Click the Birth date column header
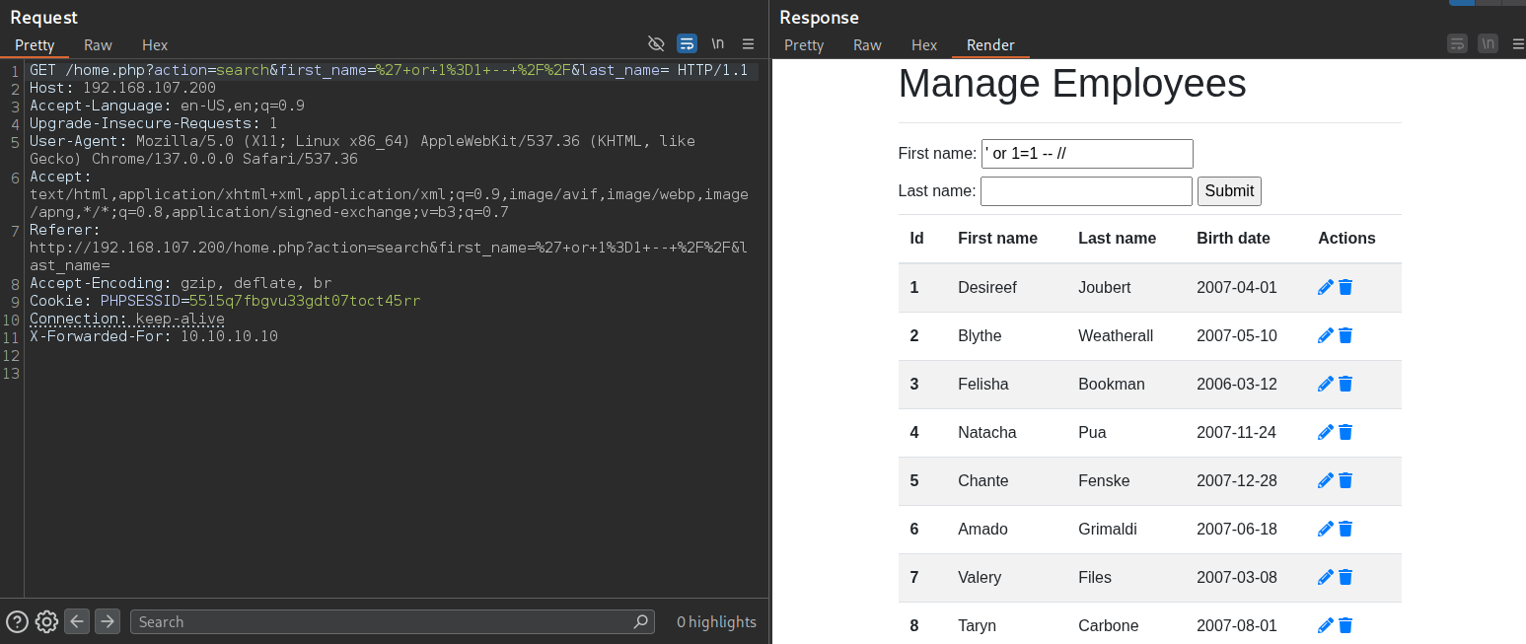Screen dimensions: 1526x644 [1233, 238]
